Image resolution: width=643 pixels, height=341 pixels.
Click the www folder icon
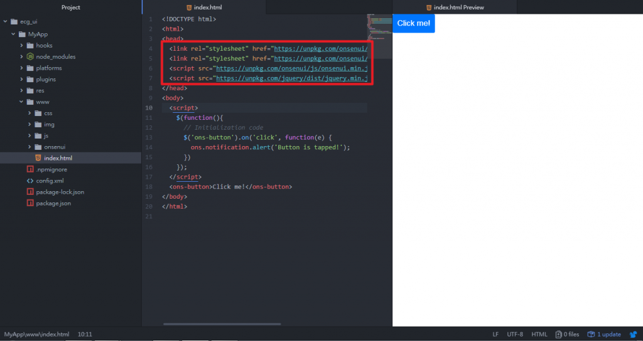(30, 102)
